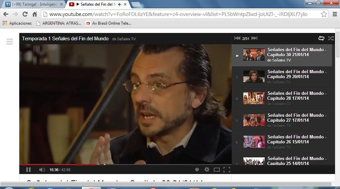Viewport: 340px width, 189px height.
Task: Reload the current page
Action: (25, 14)
